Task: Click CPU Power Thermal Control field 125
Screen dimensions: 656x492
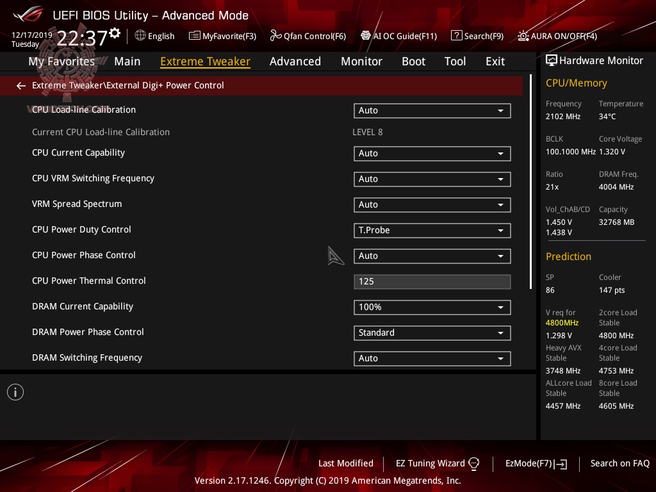Action: pyautogui.click(x=432, y=282)
